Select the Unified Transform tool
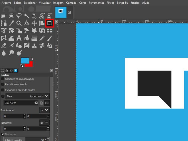This screenshot has height=141, width=188. [x=4, y=30]
